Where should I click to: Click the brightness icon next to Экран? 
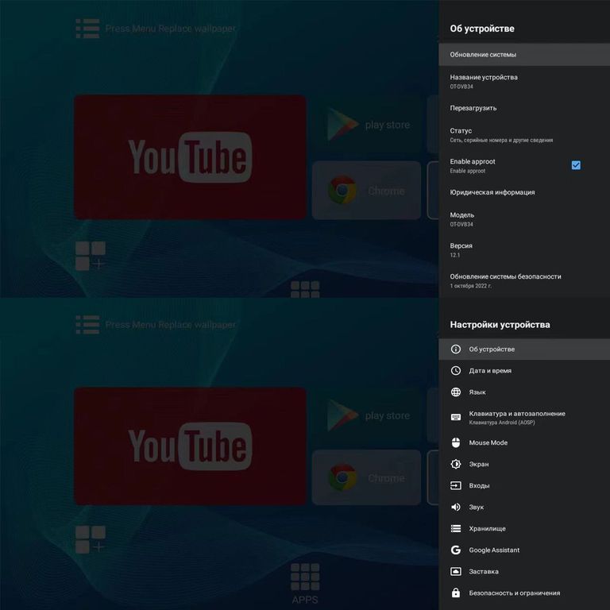point(456,464)
